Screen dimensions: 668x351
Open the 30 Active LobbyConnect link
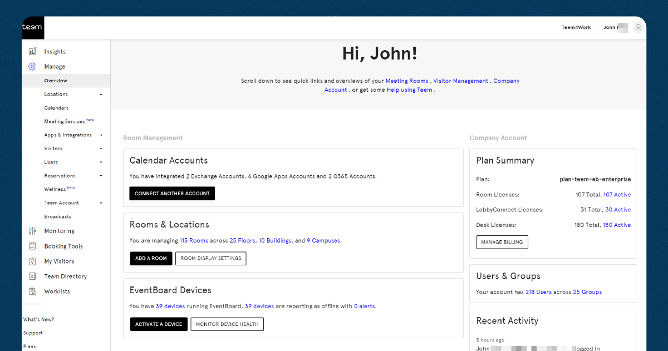(618, 210)
